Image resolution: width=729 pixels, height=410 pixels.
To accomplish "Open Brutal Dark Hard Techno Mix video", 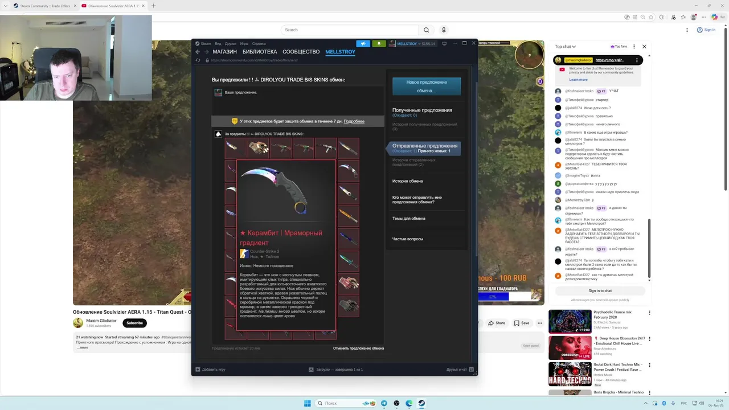I will point(570,374).
